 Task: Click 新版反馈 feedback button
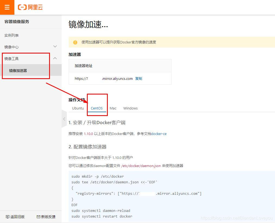(46, 217)
